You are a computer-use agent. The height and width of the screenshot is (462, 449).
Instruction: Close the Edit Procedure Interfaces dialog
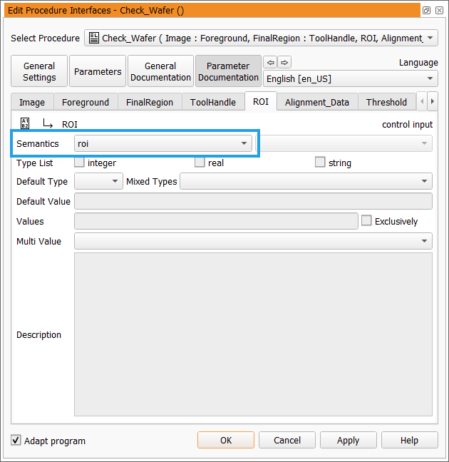pyautogui.click(x=439, y=11)
